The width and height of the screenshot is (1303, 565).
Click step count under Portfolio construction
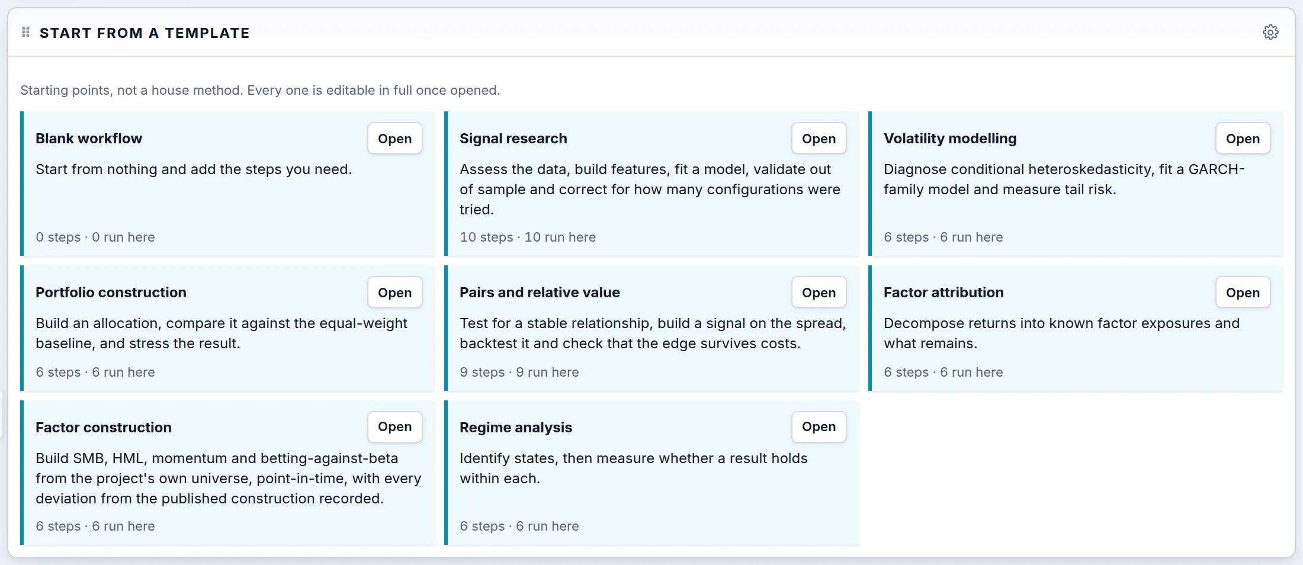pyautogui.click(x=95, y=373)
